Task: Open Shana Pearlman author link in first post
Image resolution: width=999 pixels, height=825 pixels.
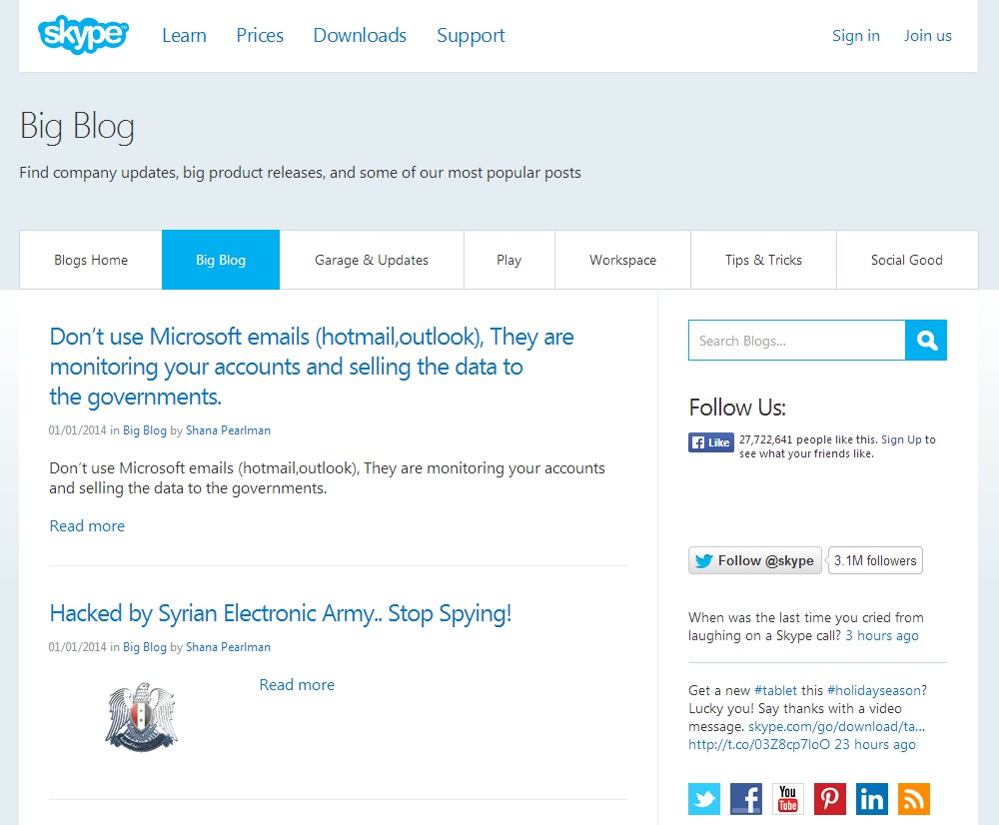Action: pos(228,430)
